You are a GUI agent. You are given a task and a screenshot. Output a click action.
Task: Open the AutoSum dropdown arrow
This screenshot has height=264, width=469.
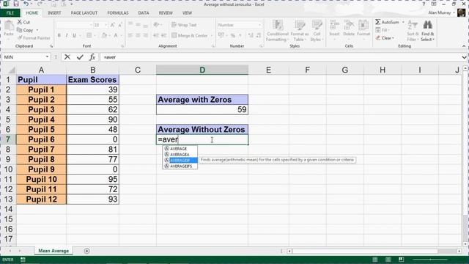click(403, 22)
